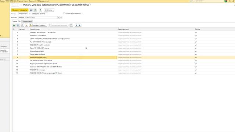Click the edit pencil icon in table toolbar
The image size is (235, 132).
point(26,25)
